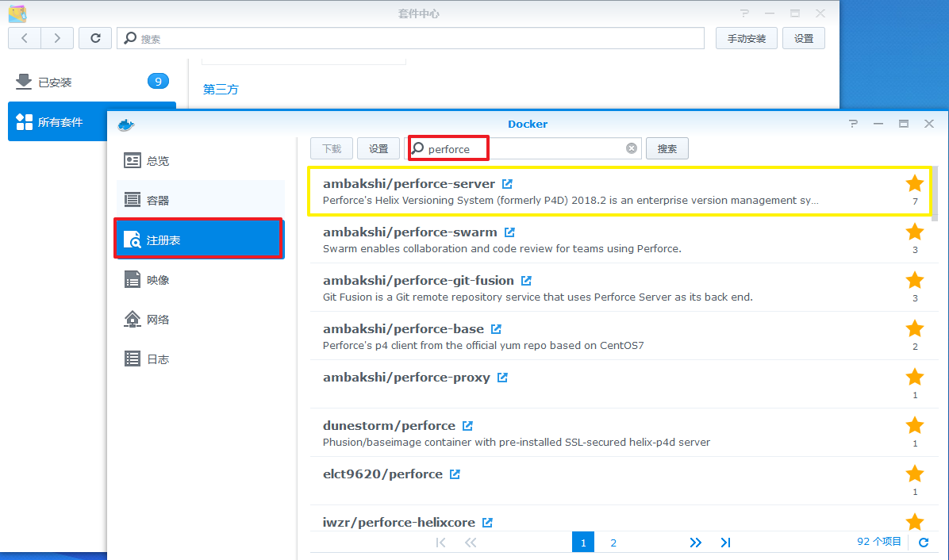
Task: Open external link for iwzr/perforce-helixcore
Action: click(487, 523)
